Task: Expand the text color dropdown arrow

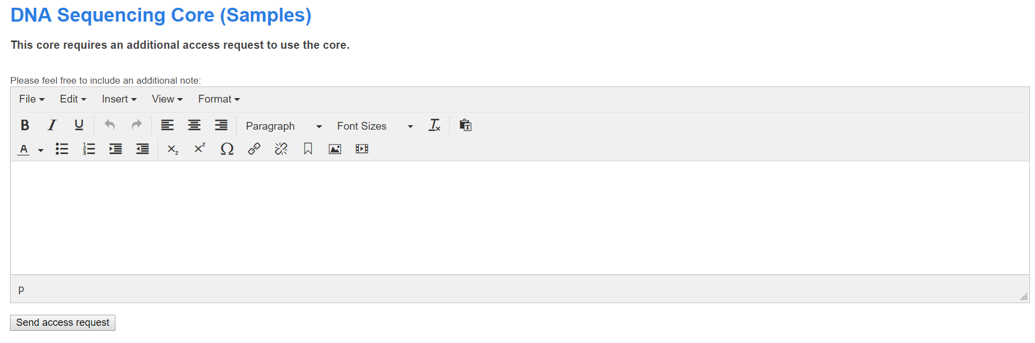Action: [x=40, y=150]
